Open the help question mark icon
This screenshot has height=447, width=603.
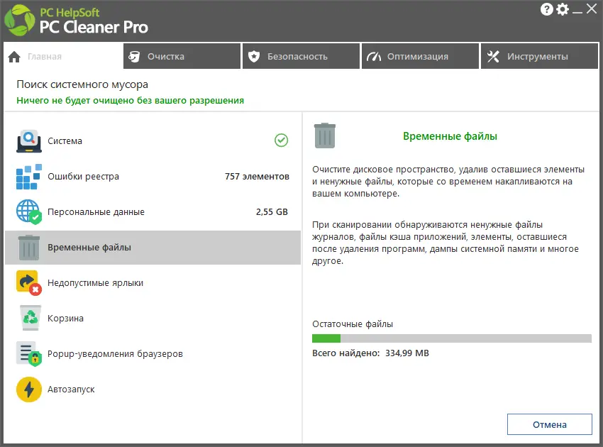[x=546, y=9]
